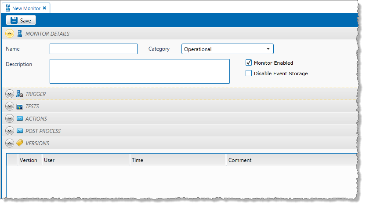Screen dimensions: 366x206
Task: Click the Name input field
Action: coord(93,49)
